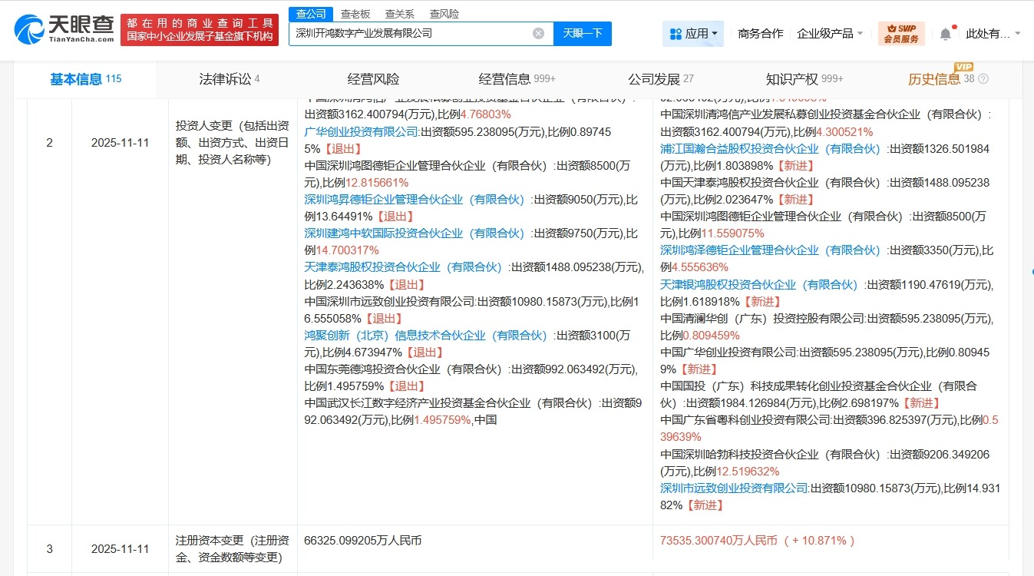Open the SVIP 会员服务 badge

900,33
